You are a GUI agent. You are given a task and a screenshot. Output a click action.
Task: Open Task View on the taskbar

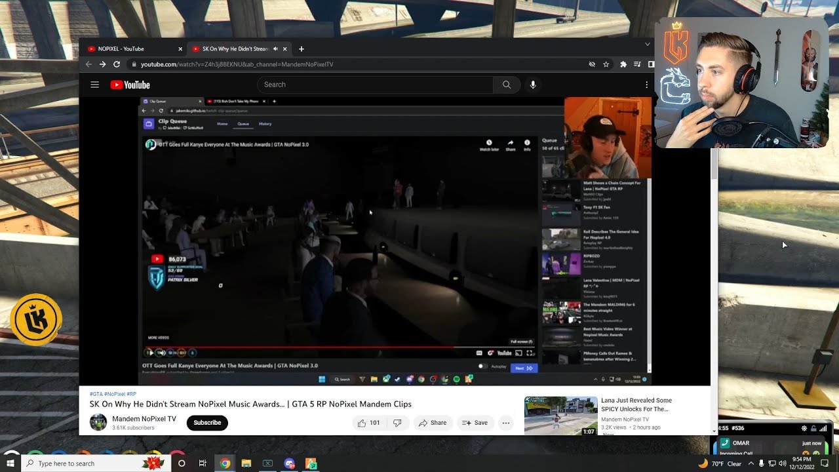[203, 463]
